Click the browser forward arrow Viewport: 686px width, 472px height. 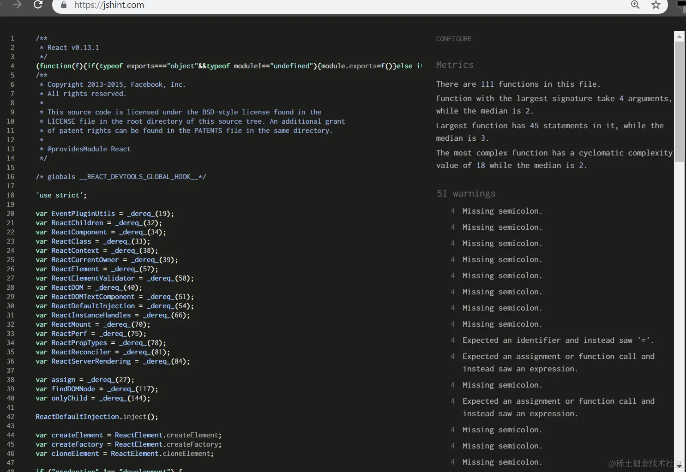coord(17,4)
